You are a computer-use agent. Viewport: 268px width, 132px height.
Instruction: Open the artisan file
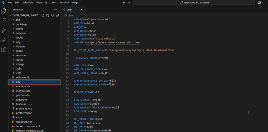pos(34,117)
